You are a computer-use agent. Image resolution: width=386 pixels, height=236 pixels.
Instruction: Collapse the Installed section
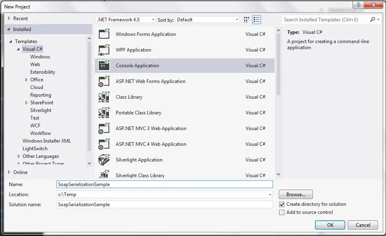tap(8, 29)
